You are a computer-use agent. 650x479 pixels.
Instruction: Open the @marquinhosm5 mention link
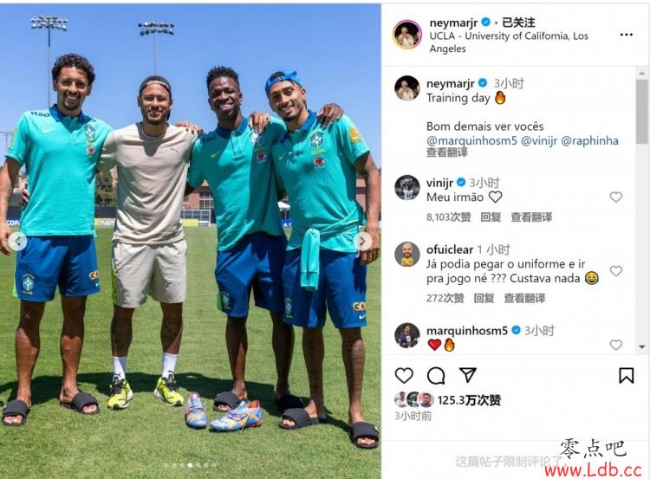pos(471,140)
